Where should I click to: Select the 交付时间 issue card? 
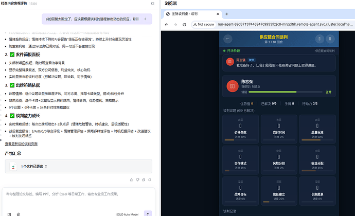pyautogui.click(x=279, y=129)
